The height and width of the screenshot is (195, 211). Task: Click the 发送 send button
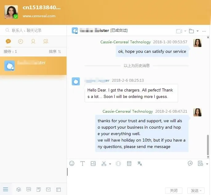click(196, 190)
